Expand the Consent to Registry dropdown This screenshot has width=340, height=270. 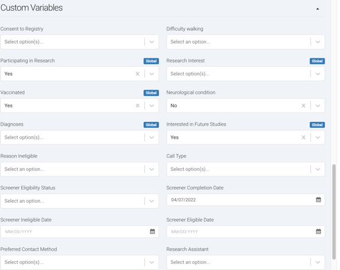[151, 42]
